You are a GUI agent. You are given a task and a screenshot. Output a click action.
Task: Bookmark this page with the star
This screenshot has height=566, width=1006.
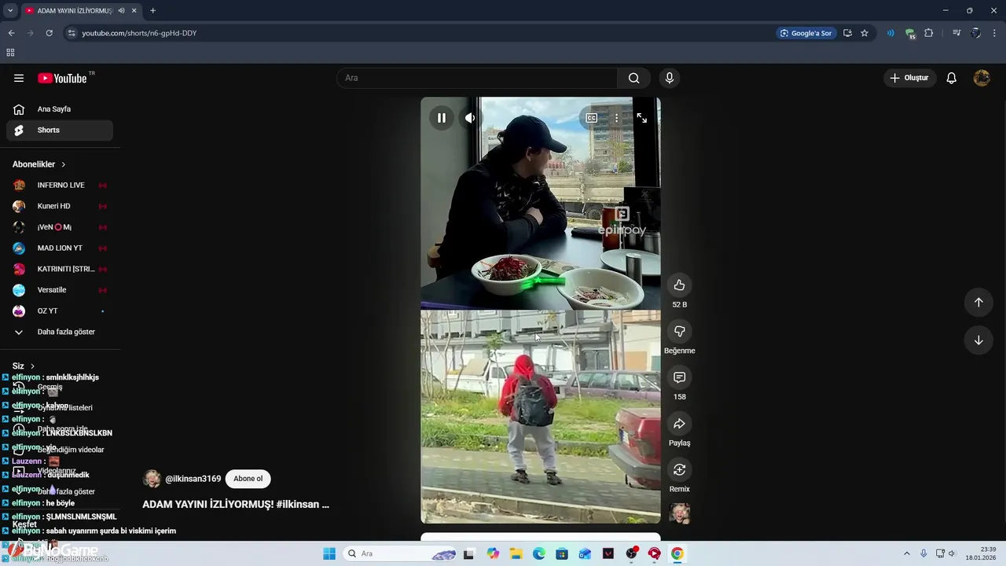pyautogui.click(x=865, y=33)
